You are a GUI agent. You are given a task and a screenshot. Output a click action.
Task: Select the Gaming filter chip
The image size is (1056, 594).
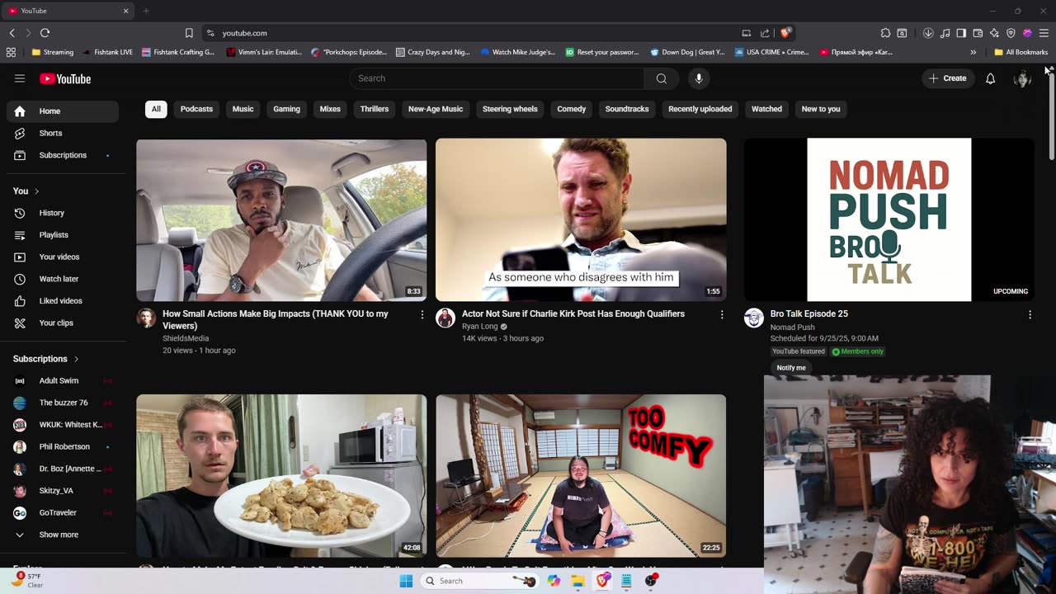(286, 109)
